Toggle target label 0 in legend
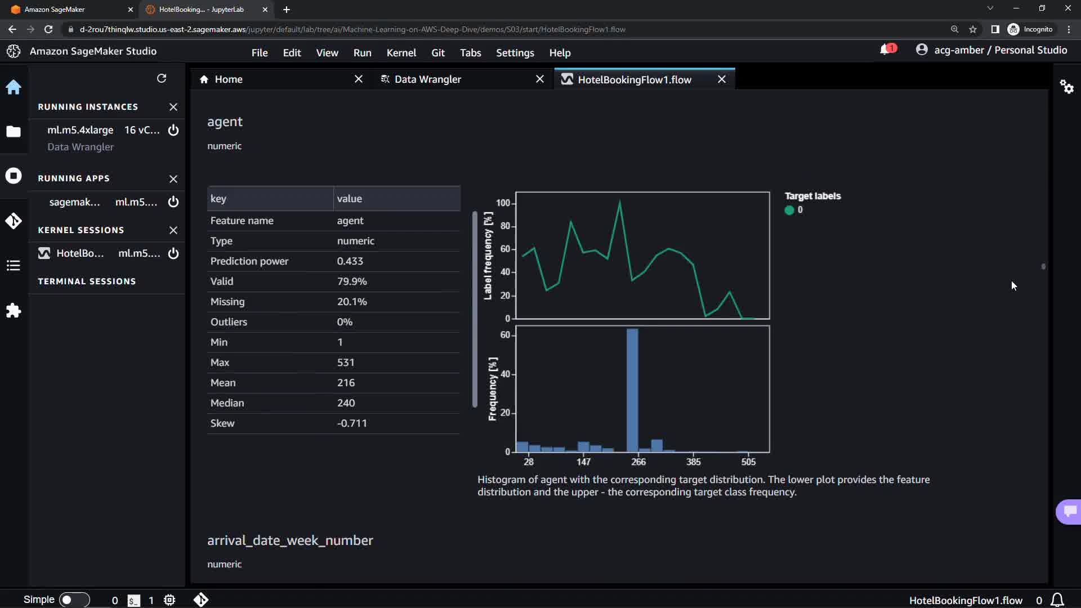Screen dimensions: 1081x608 click(789, 210)
